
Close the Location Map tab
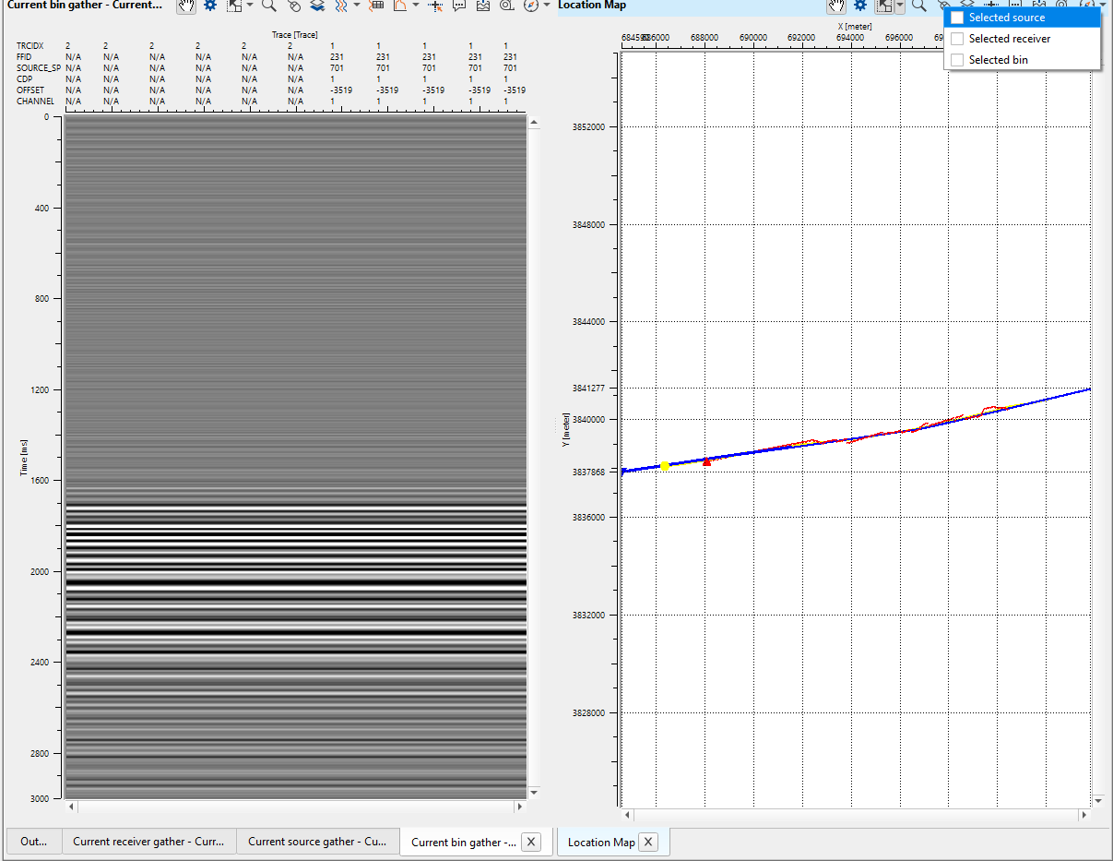click(647, 842)
